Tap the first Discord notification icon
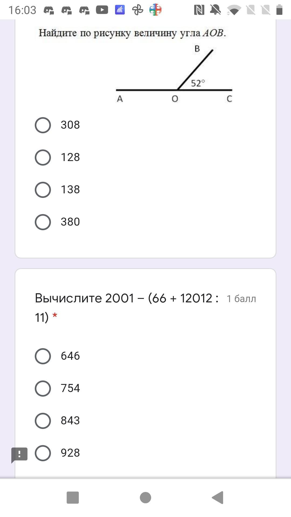This screenshot has height=517, width=291. click(x=49, y=10)
